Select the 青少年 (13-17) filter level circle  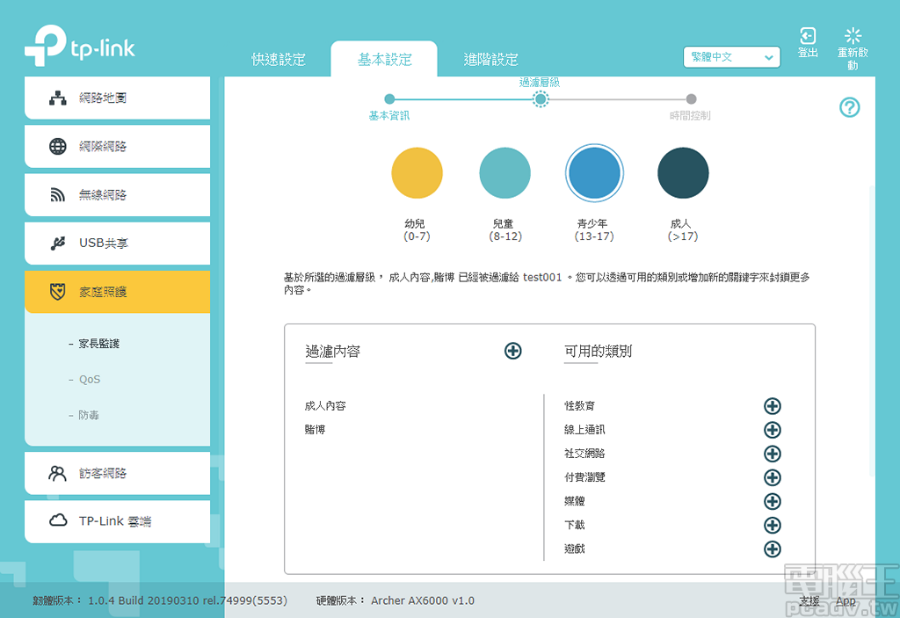tap(595, 172)
